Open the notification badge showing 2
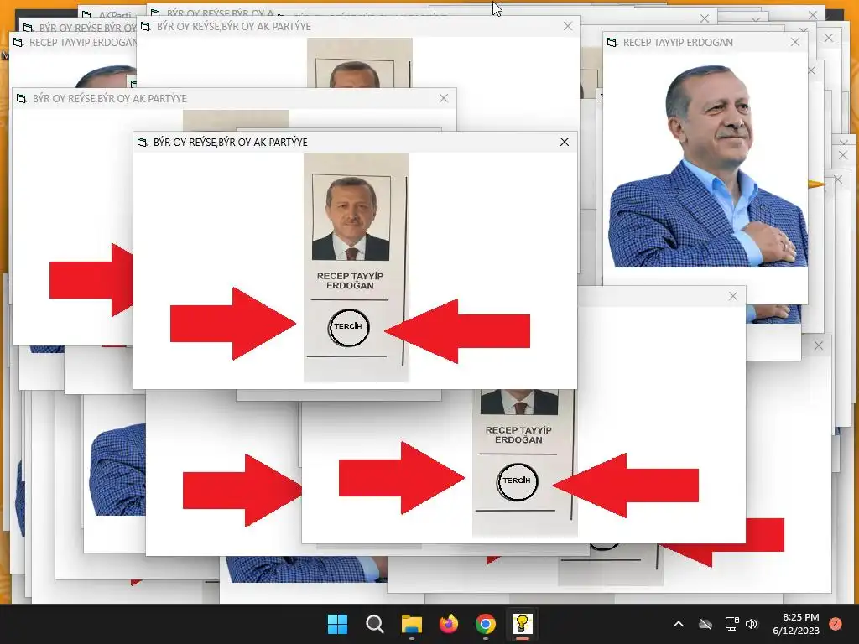The image size is (859, 644). [836, 624]
